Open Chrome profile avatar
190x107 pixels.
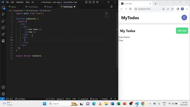click(x=182, y=9)
